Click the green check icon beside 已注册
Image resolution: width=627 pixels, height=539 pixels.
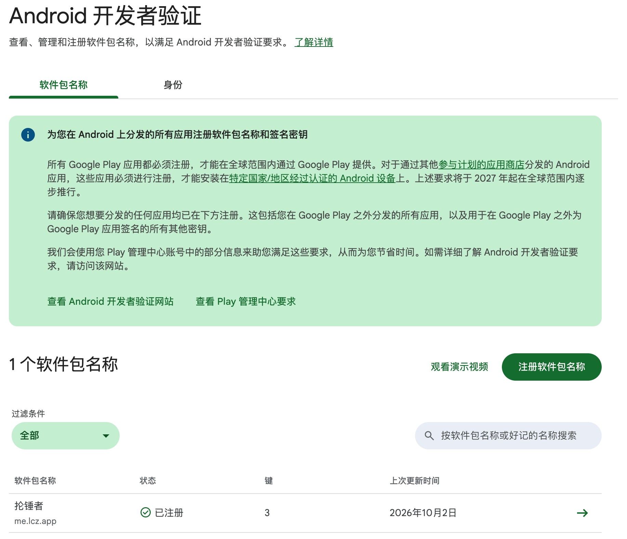[146, 512]
